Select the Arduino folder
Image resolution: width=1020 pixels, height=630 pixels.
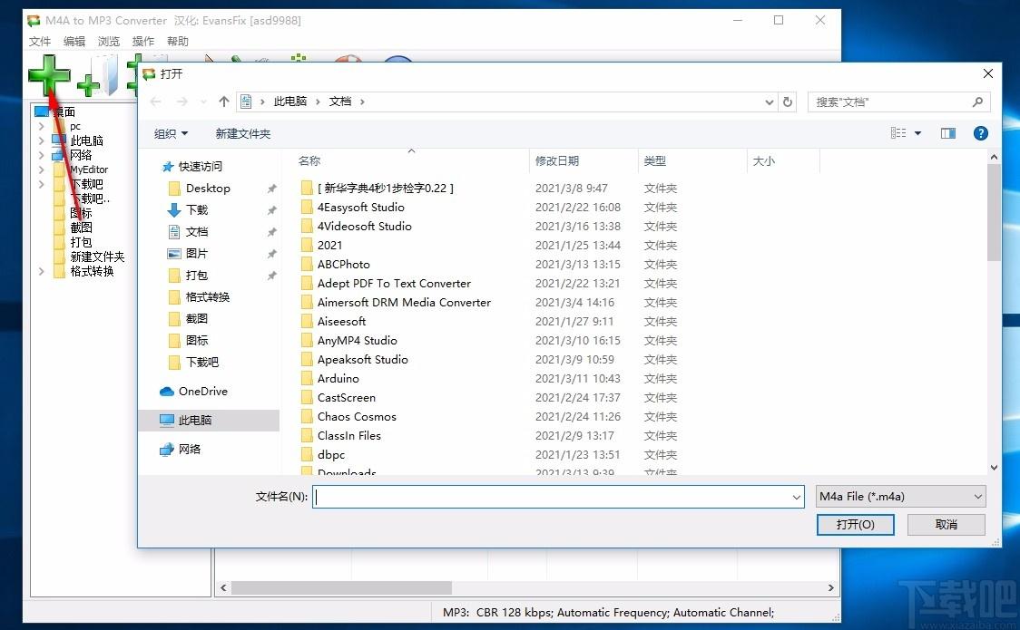pos(338,379)
